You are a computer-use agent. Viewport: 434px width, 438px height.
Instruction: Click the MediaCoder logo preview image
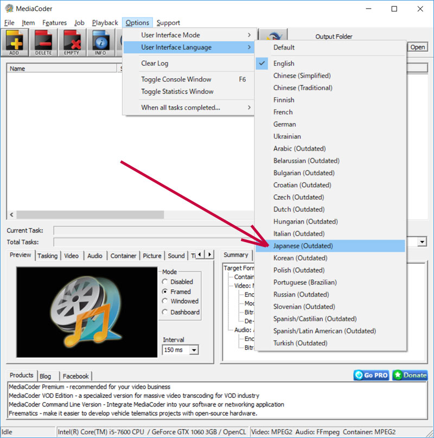(x=87, y=312)
